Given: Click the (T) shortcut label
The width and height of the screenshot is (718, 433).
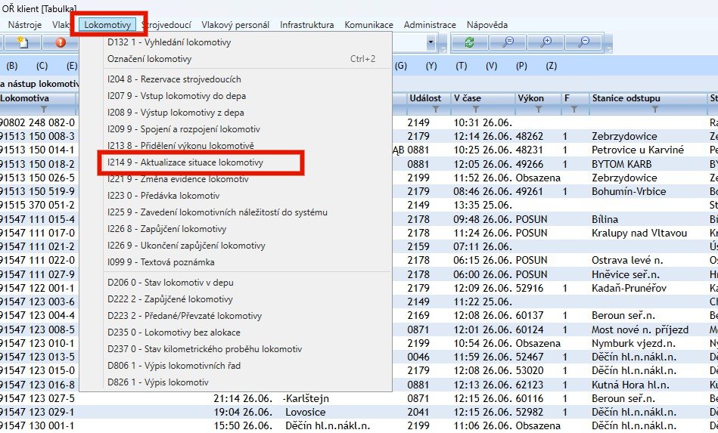Looking at the screenshot, I should [x=461, y=66].
